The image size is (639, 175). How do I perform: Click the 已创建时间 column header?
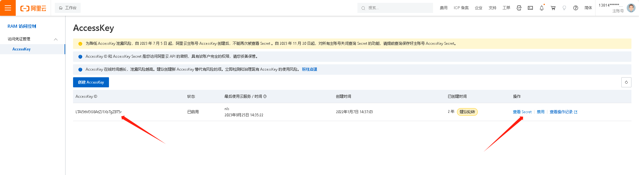457,96
